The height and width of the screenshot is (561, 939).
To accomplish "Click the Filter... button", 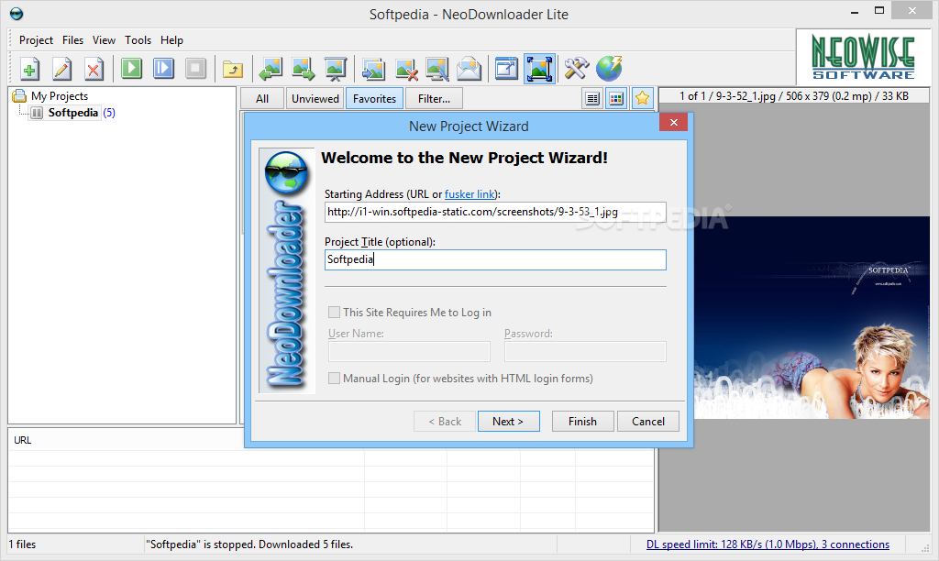I will pyautogui.click(x=434, y=99).
